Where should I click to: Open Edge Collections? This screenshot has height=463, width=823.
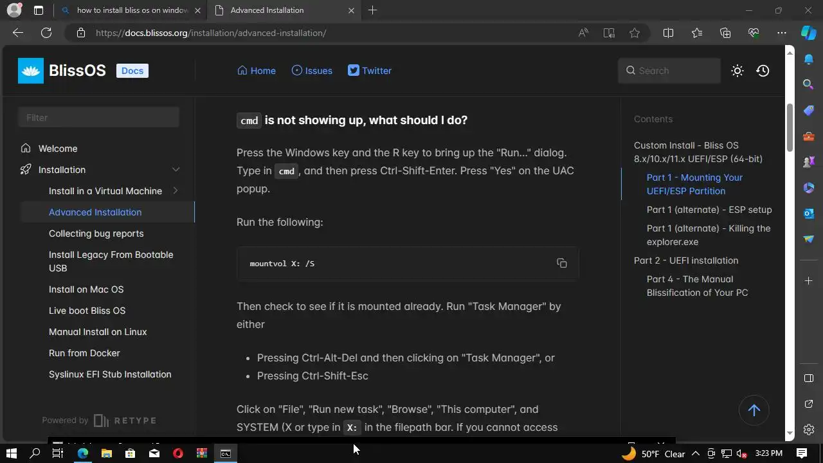[x=725, y=33]
